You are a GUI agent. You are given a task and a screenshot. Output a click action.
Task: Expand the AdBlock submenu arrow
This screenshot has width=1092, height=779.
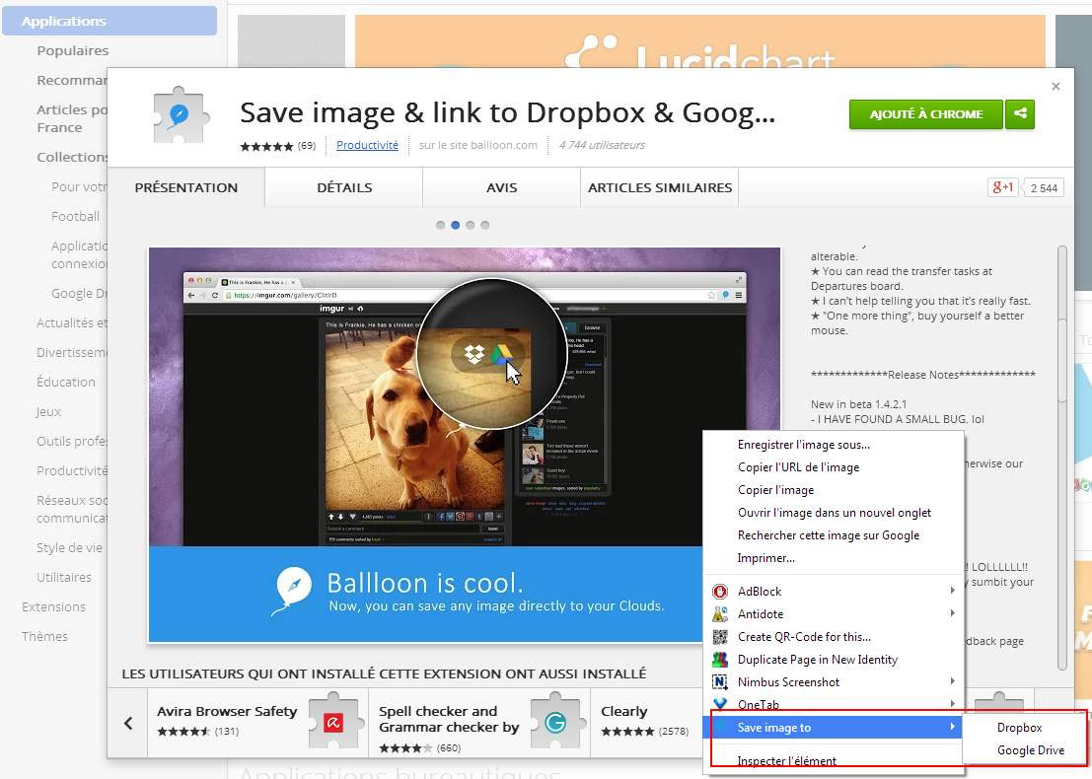point(952,591)
